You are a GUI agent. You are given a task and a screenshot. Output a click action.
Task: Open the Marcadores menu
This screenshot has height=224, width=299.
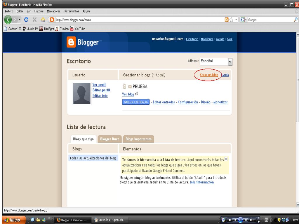click(54, 11)
